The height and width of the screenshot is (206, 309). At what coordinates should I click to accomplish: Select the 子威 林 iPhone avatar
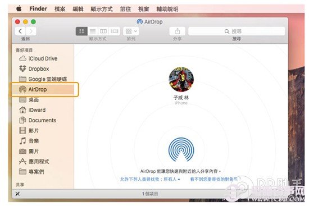click(181, 80)
